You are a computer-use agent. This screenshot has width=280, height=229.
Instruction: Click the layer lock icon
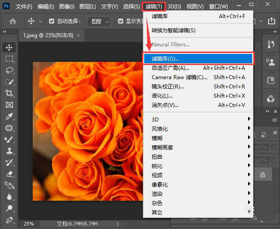tap(263, 175)
